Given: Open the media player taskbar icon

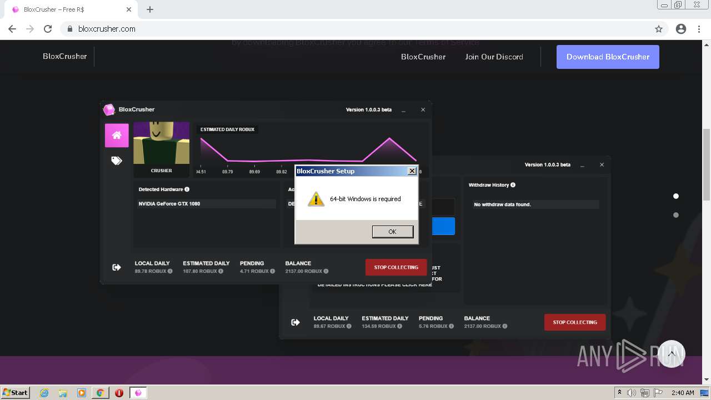Looking at the screenshot, I should pyautogui.click(x=82, y=393).
